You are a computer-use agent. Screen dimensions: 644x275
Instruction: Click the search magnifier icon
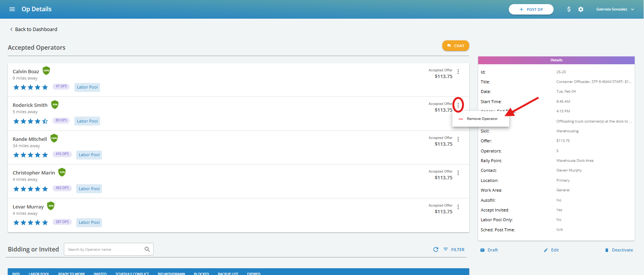pos(147,249)
